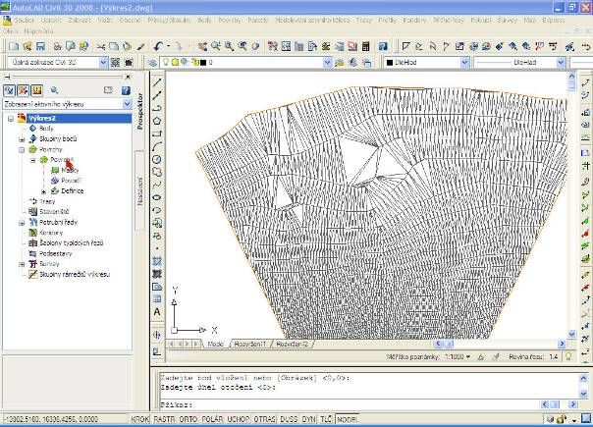593x427 pixels.
Task: Open the Toolspace panel help icon
Action: click(126, 90)
